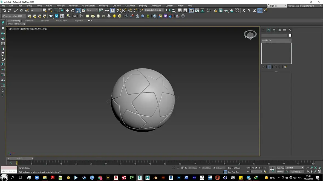Click the Select and Link icon

(x=16, y=10)
